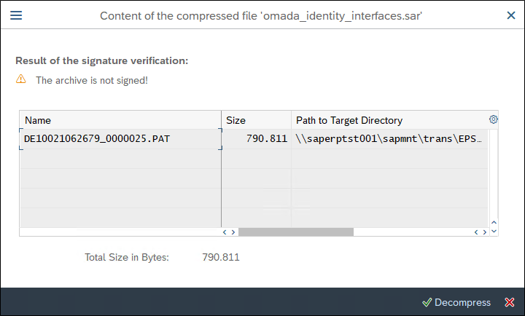
Task: Click far-right scroll right arrow
Action: [x=484, y=232]
